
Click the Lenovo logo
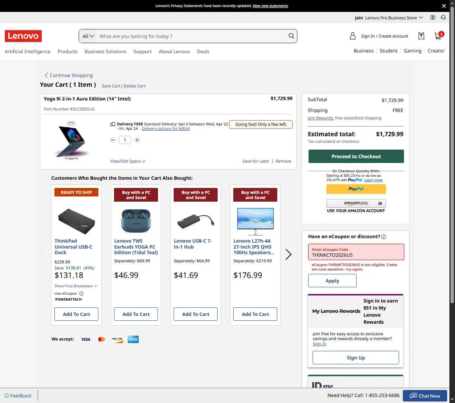[23, 36]
